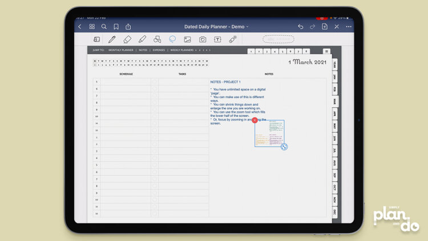Switch to the AUG side tab
Screen dimensions: 428x241
334,163
